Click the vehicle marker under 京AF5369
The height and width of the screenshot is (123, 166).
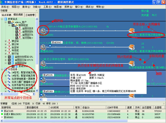(41, 94)
